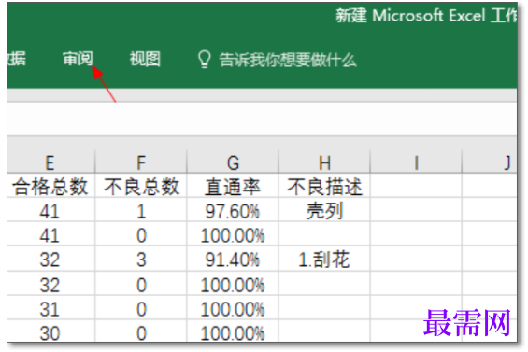Select column F header
The width and height of the screenshot is (528, 352).
(141, 162)
